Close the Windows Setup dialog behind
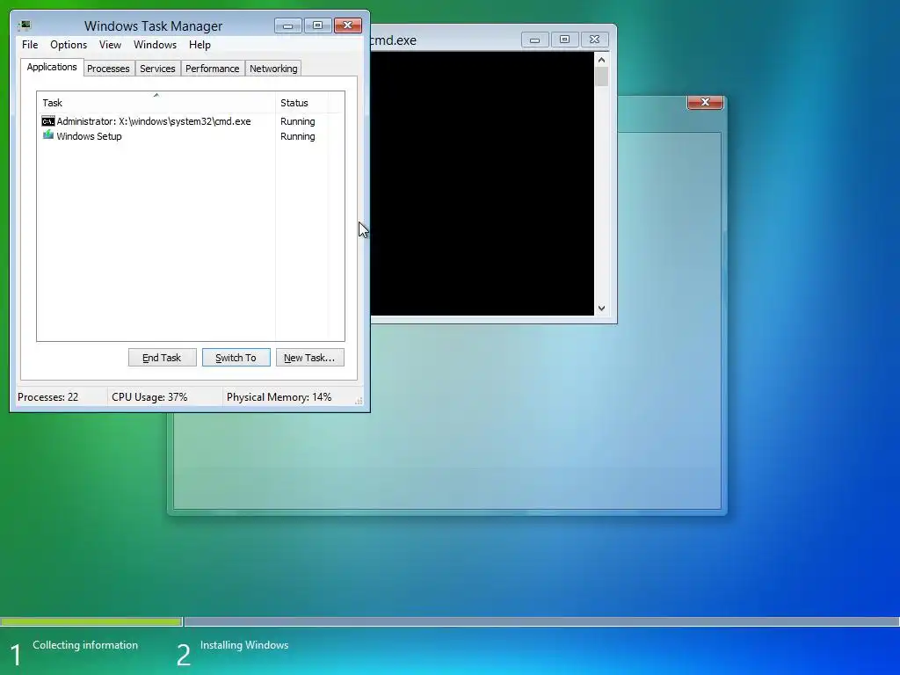 [706, 102]
